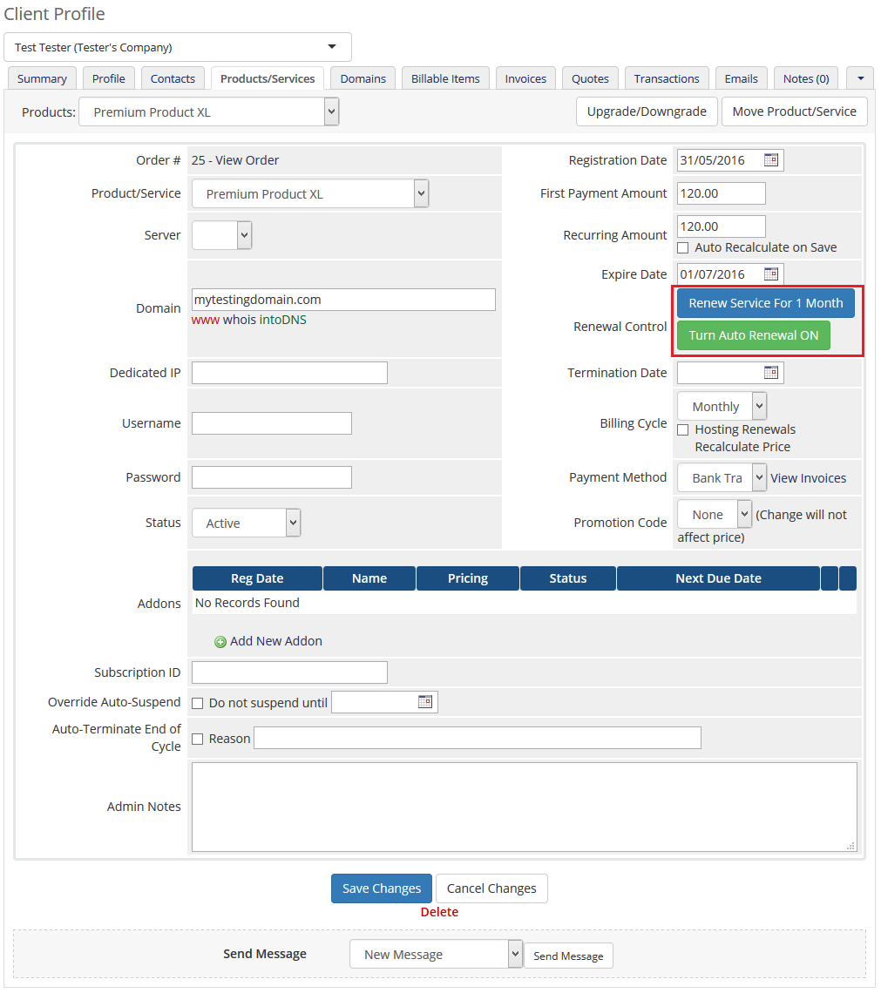Check the Do not suspend until box
The height and width of the screenshot is (993, 881).
(198, 703)
